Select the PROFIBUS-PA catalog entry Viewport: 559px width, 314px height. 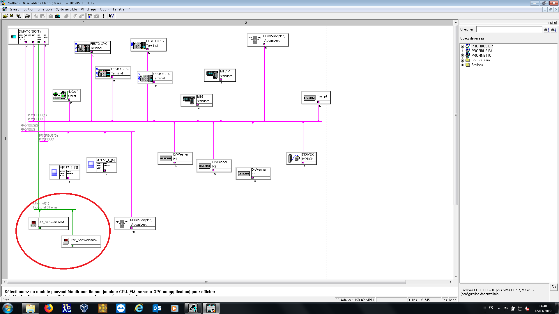pyautogui.click(x=482, y=51)
